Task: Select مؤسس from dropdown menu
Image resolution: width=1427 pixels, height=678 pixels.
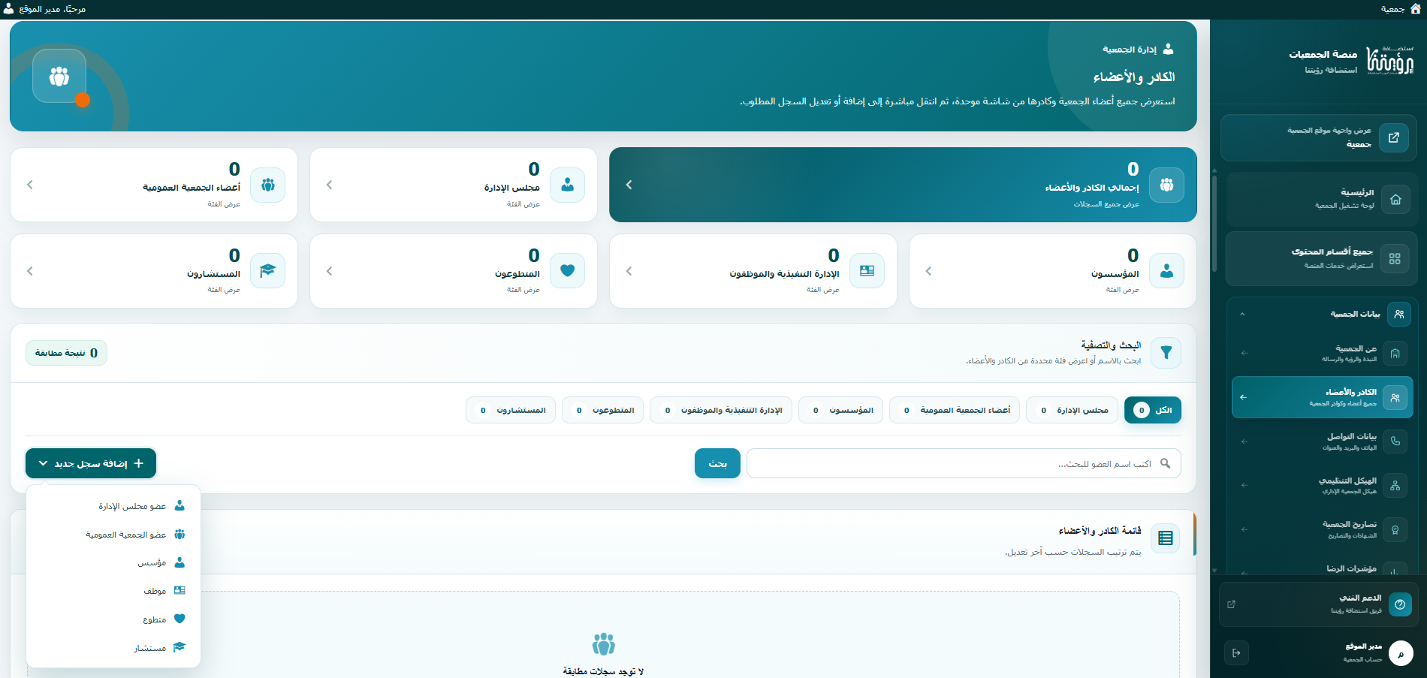Action: (113, 562)
